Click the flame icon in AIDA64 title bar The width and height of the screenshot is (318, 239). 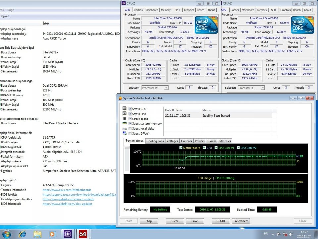[x=120, y=98]
